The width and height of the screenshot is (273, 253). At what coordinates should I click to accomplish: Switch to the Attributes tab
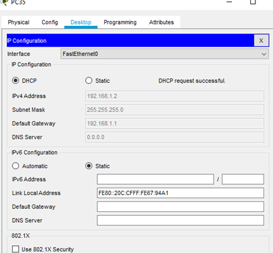(161, 22)
